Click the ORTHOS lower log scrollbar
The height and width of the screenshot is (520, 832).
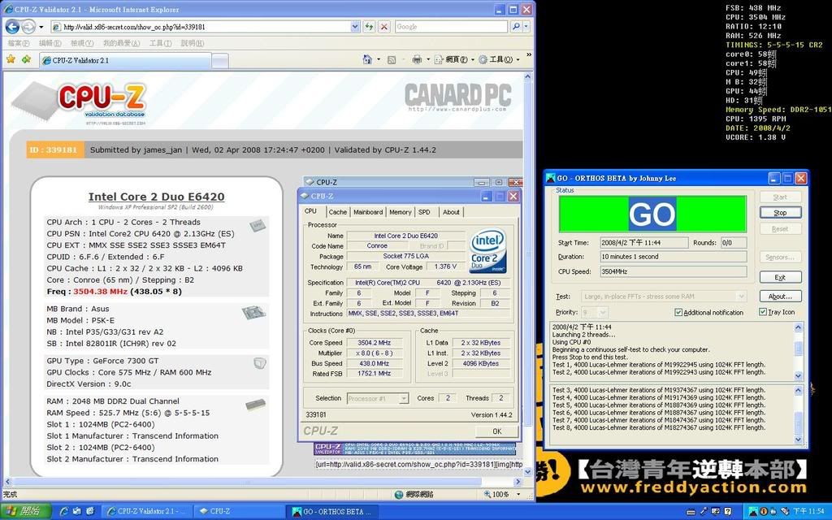coord(798,414)
